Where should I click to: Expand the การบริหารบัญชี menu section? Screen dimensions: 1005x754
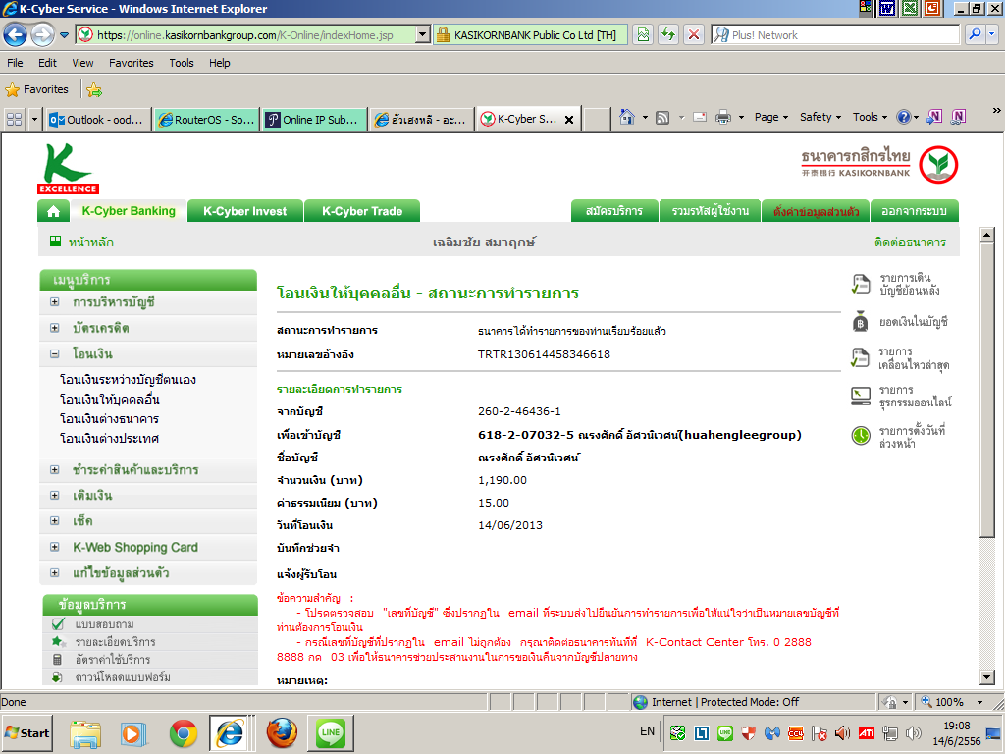coord(55,302)
